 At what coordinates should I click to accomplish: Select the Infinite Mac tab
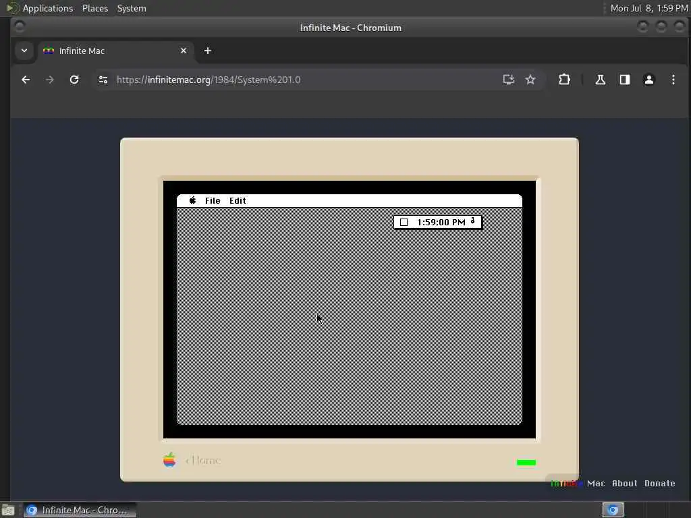(x=115, y=51)
